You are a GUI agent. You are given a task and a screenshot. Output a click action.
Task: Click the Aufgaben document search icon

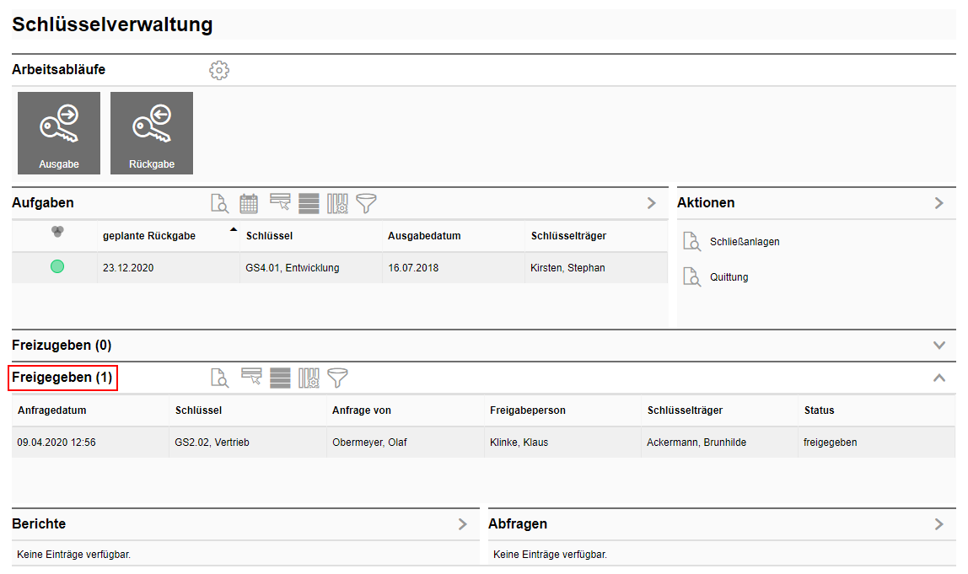(220, 204)
